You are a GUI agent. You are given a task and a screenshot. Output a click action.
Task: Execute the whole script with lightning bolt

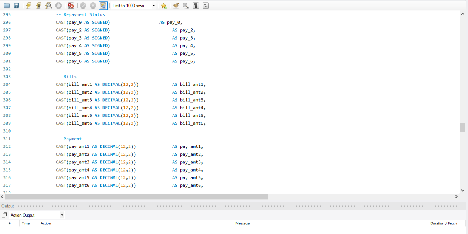[29, 6]
